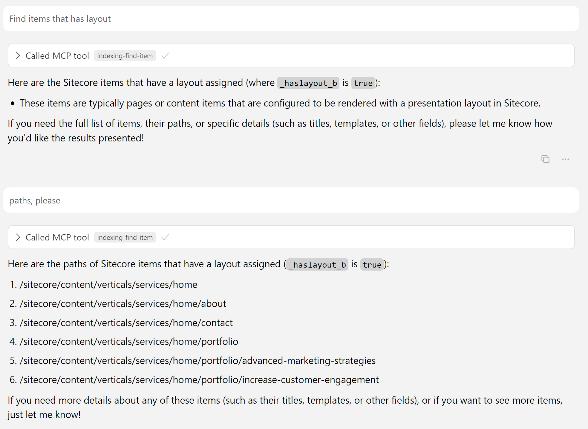Click the first indexing-find-item tool badge
588x429 pixels.
[x=125, y=56]
